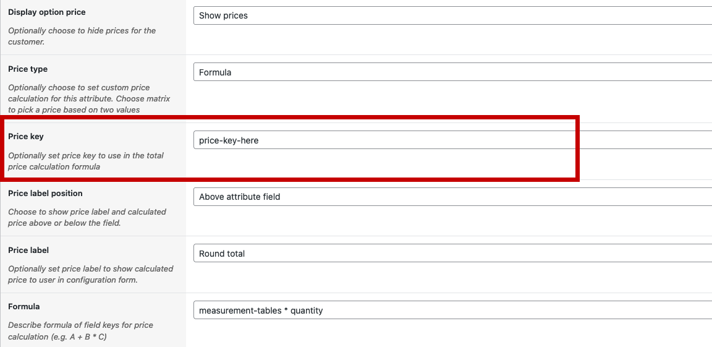Focus the Price label field containing Round total

(452, 254)
